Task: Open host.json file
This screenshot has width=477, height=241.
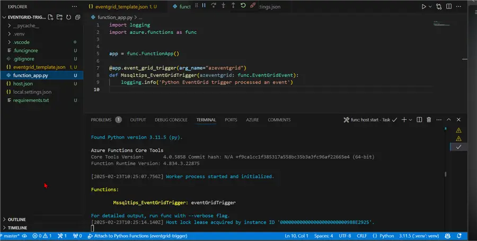Action: 42,84
